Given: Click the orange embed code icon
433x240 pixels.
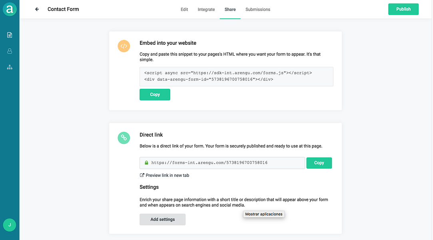Looking at the screenshot, I should tap(124, 46).
